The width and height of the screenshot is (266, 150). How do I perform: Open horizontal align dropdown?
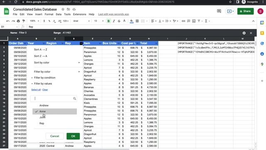pyautogui.click(x=153, y=21)
